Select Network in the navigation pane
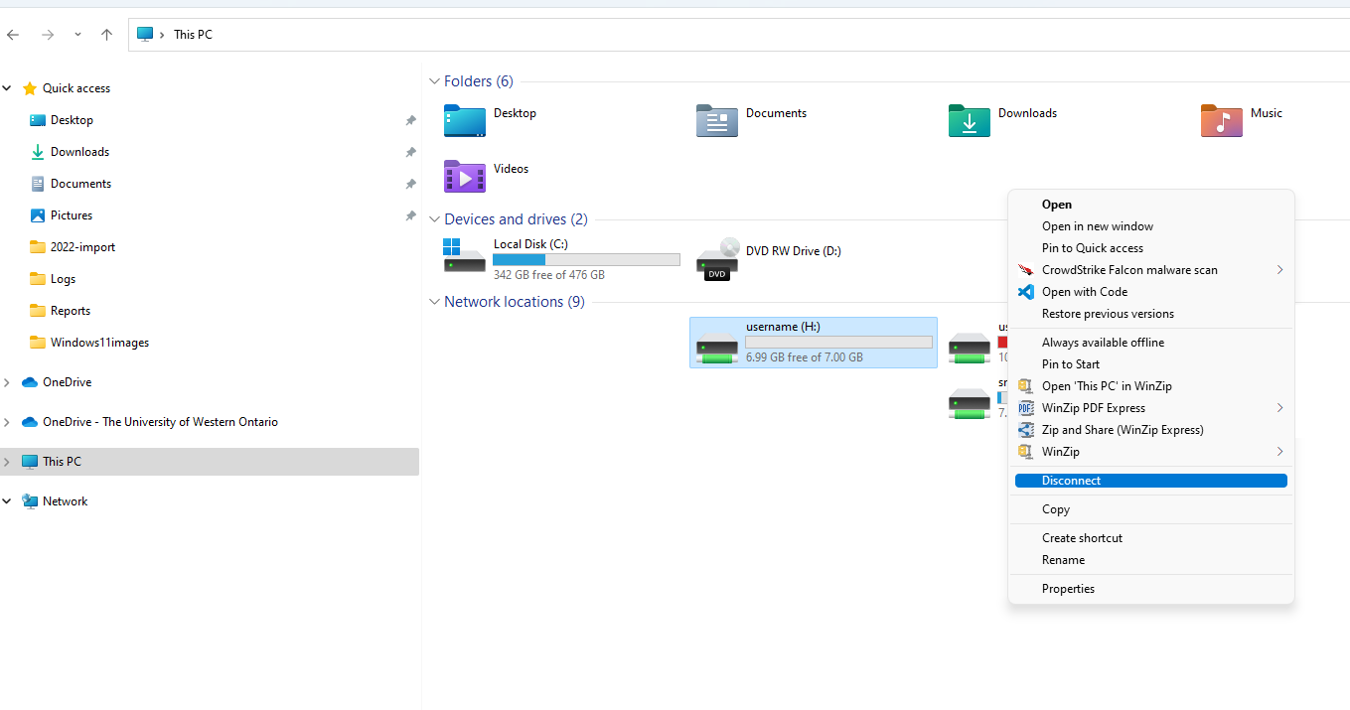Image resolution: width=1350 pixels, height=710 pixels. (65, 501)
